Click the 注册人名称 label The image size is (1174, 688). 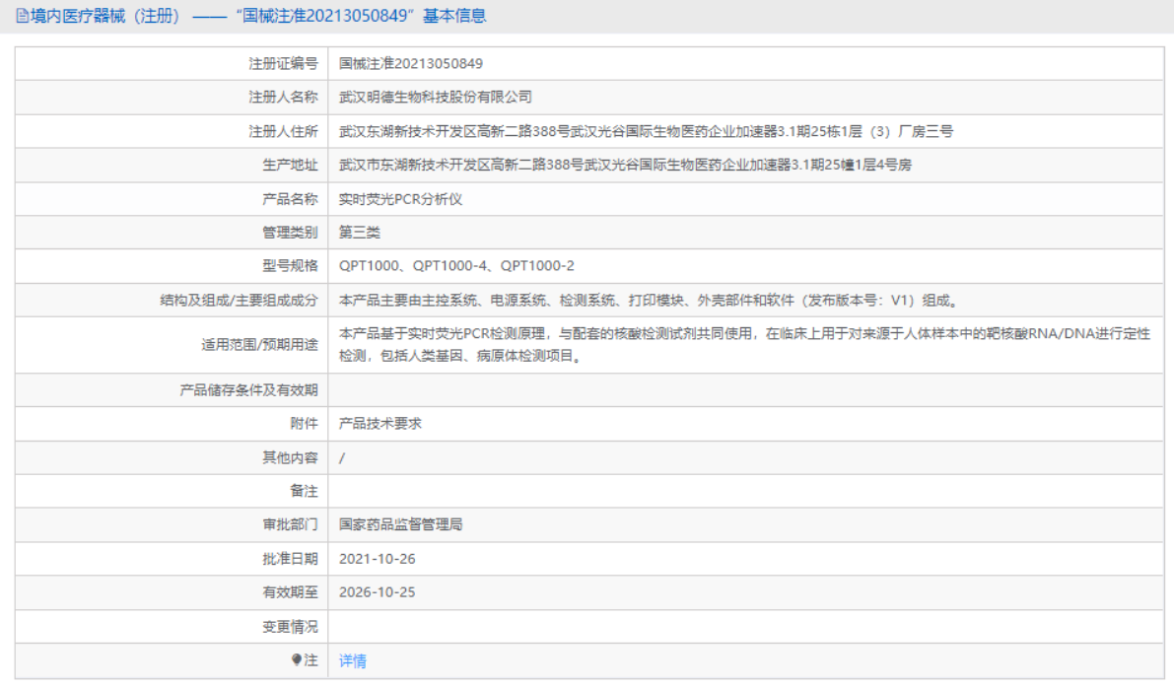(283, 98)
